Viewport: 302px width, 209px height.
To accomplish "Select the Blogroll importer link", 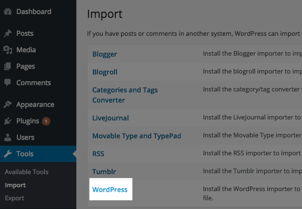I will (105, 72).
